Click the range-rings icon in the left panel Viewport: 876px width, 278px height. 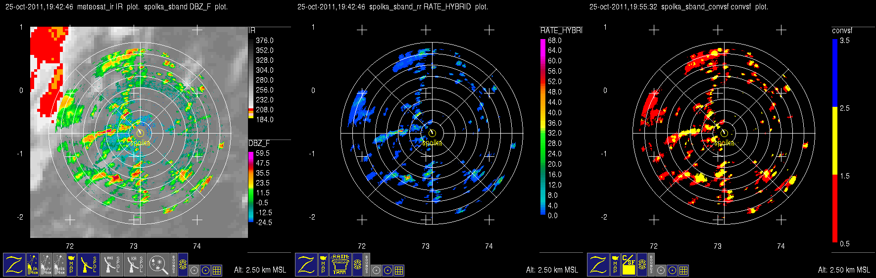tap(183, 265)
